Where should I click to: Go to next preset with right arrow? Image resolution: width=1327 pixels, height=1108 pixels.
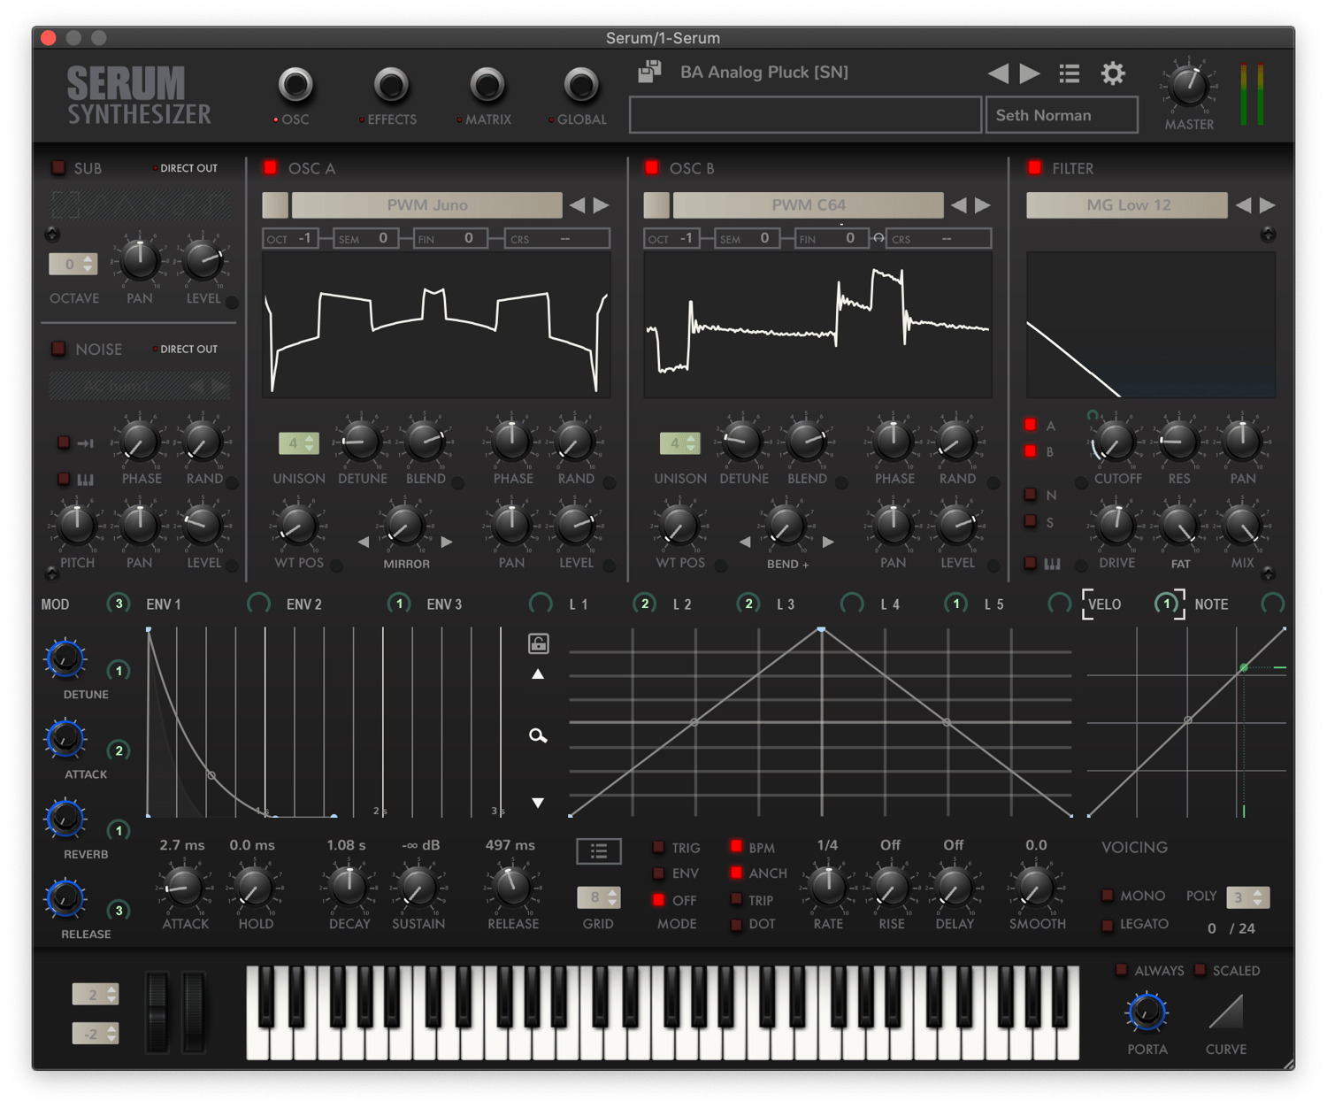pos(1030,73)
